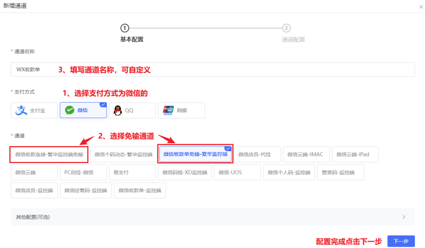Click the 通道名称 input field
Viewport: 425px width, 248px height.
click(213, 70)
